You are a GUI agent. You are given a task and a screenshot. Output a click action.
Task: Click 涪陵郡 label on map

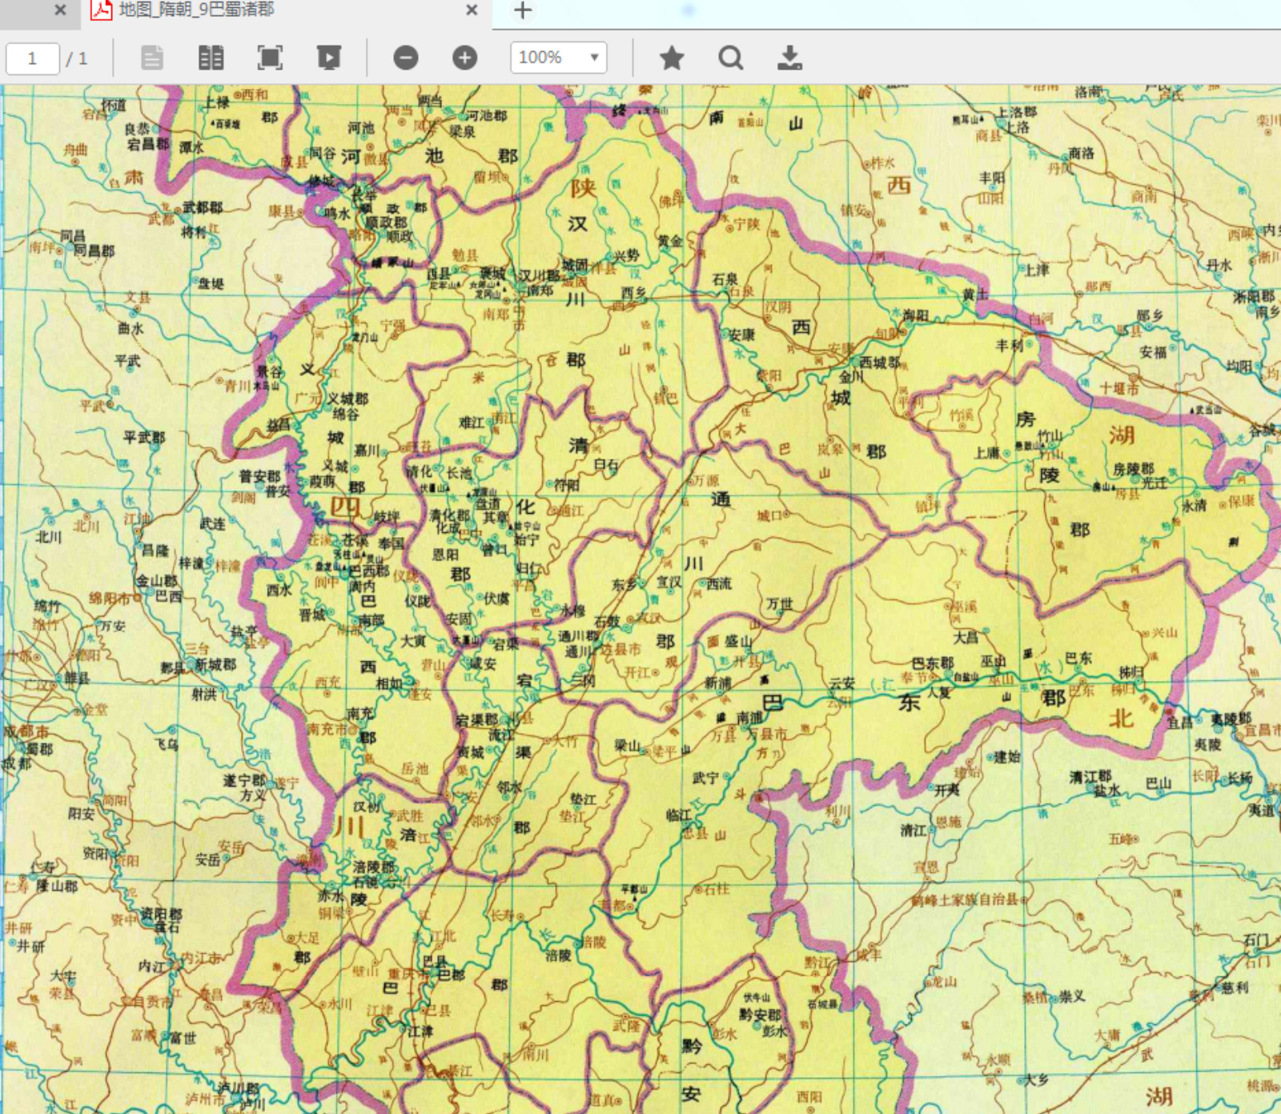[x=374, y=867]
